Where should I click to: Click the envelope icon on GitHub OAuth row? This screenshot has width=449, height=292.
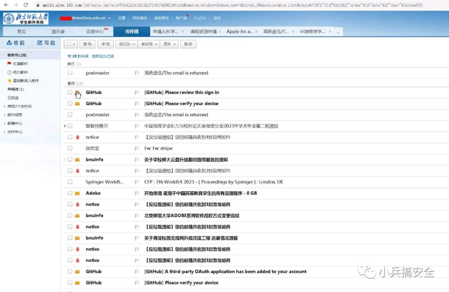click(77, 271)
